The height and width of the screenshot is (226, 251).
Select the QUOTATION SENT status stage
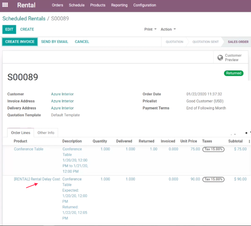(206, 42)
